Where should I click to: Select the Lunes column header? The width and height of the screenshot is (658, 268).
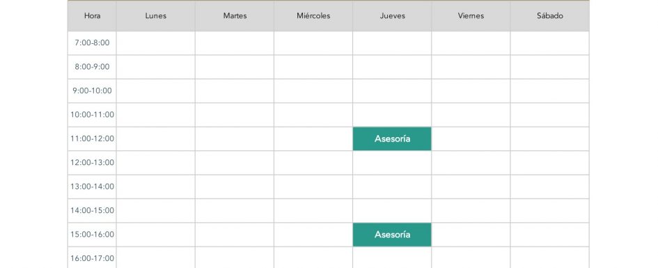[x=156, y=16]
